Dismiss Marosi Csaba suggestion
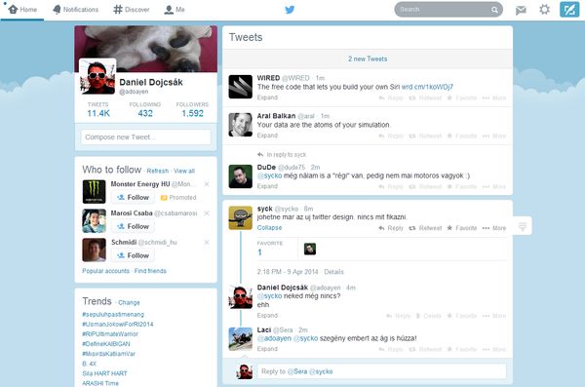 pos(207,213)
